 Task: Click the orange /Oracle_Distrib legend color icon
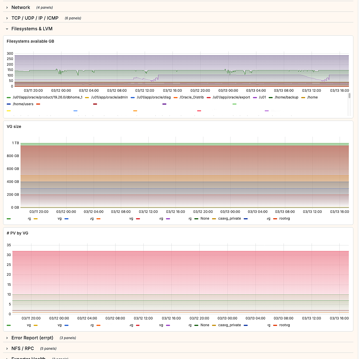pos(176,98)
